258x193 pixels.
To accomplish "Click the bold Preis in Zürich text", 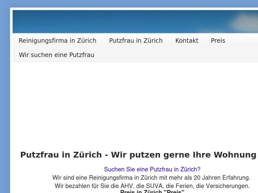I will 152,192.
